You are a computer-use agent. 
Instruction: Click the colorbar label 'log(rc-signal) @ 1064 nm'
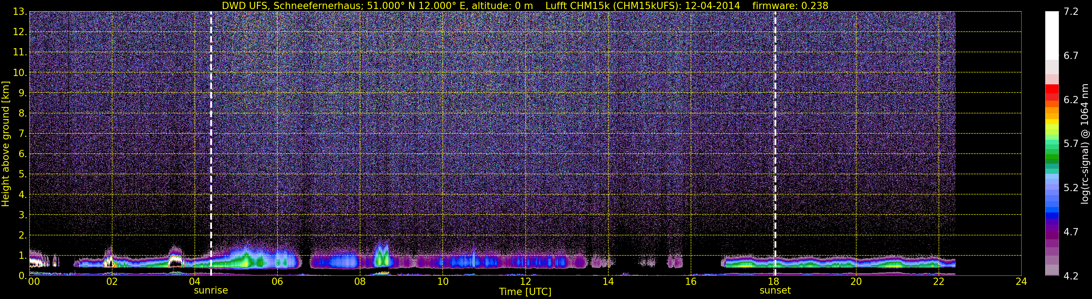click(x=1084, y=144)
